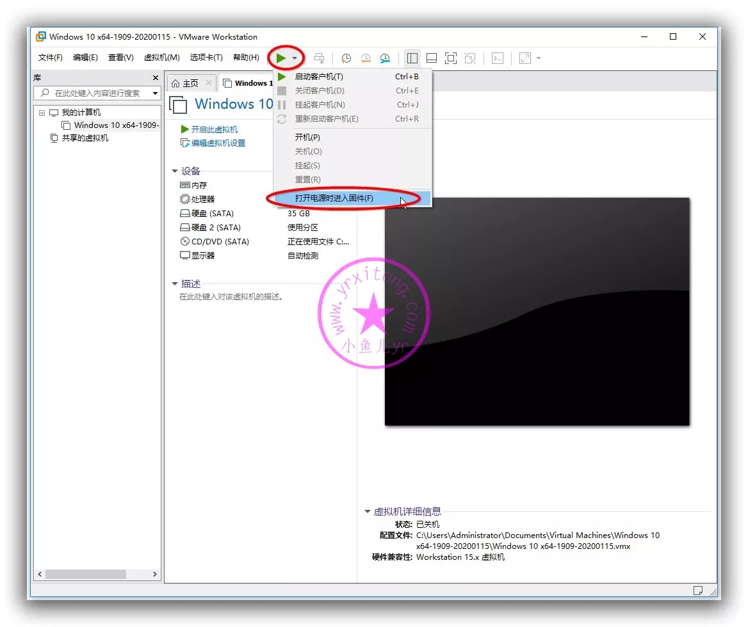Choose 启动客户机(T) from the power menu

point(319,77)
